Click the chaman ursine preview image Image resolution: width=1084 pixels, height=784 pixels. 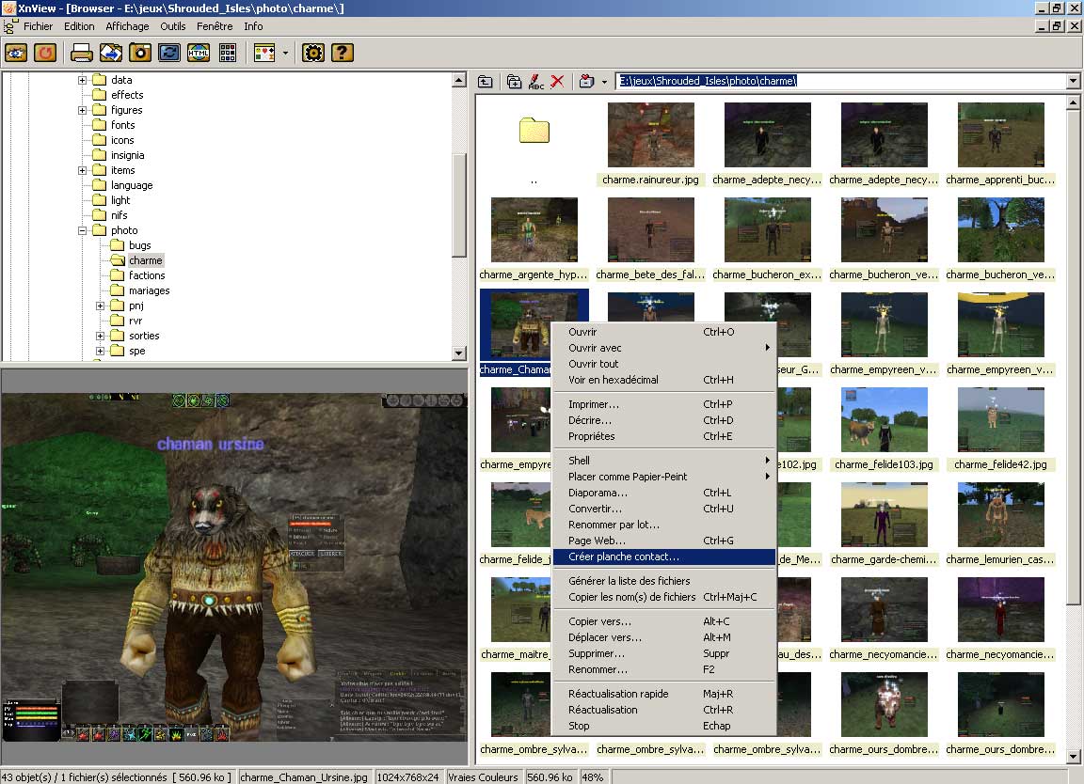click(x=234, y=567)
